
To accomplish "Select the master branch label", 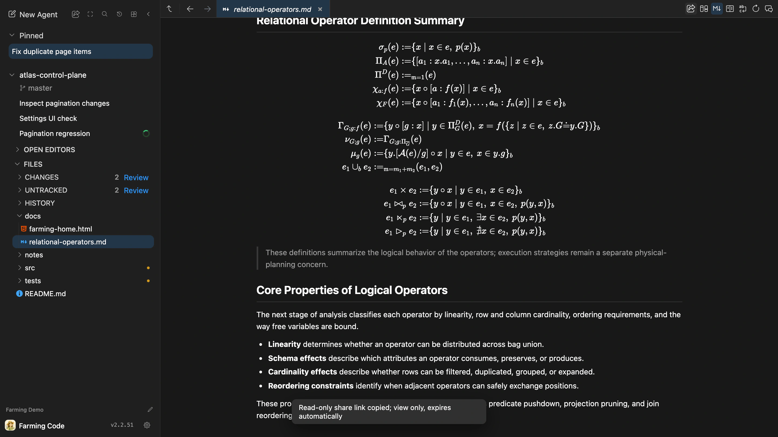I will click(x=40, y=88).
